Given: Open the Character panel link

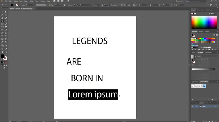Looking at the screenshot, I should (70, 5).
